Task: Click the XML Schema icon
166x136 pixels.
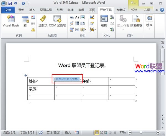Action: [x=112, y=17]
